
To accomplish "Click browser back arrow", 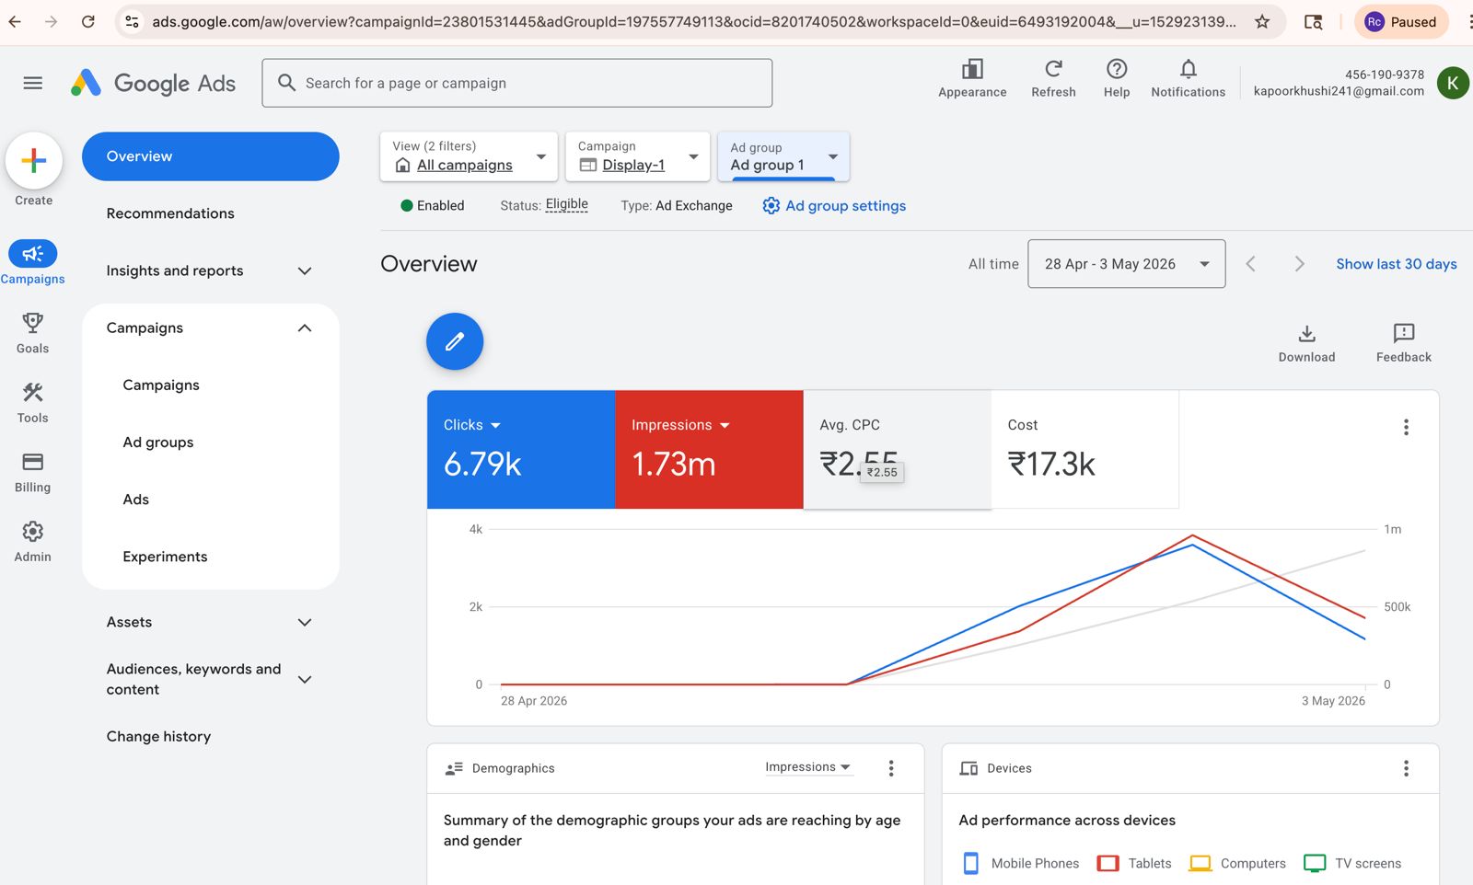I will point(15,21).
